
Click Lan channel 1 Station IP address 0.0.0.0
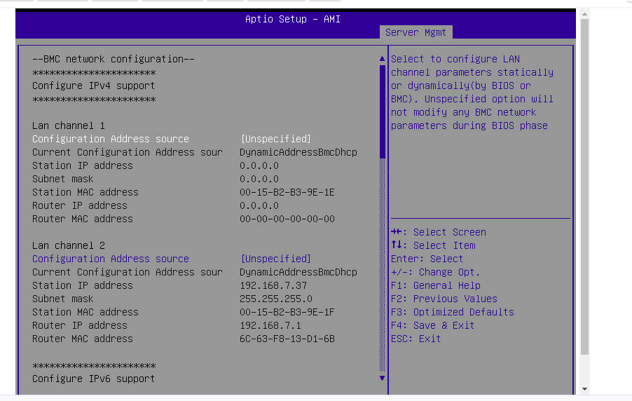pyautogui.click(x=259, y=165)
